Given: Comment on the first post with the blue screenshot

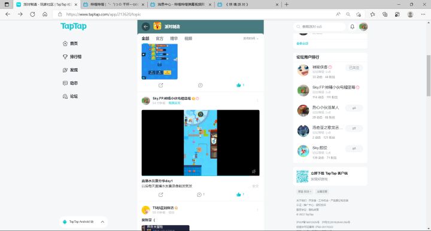Looking at the screenshot, I should pyautogui.click(x=201, y=85).
